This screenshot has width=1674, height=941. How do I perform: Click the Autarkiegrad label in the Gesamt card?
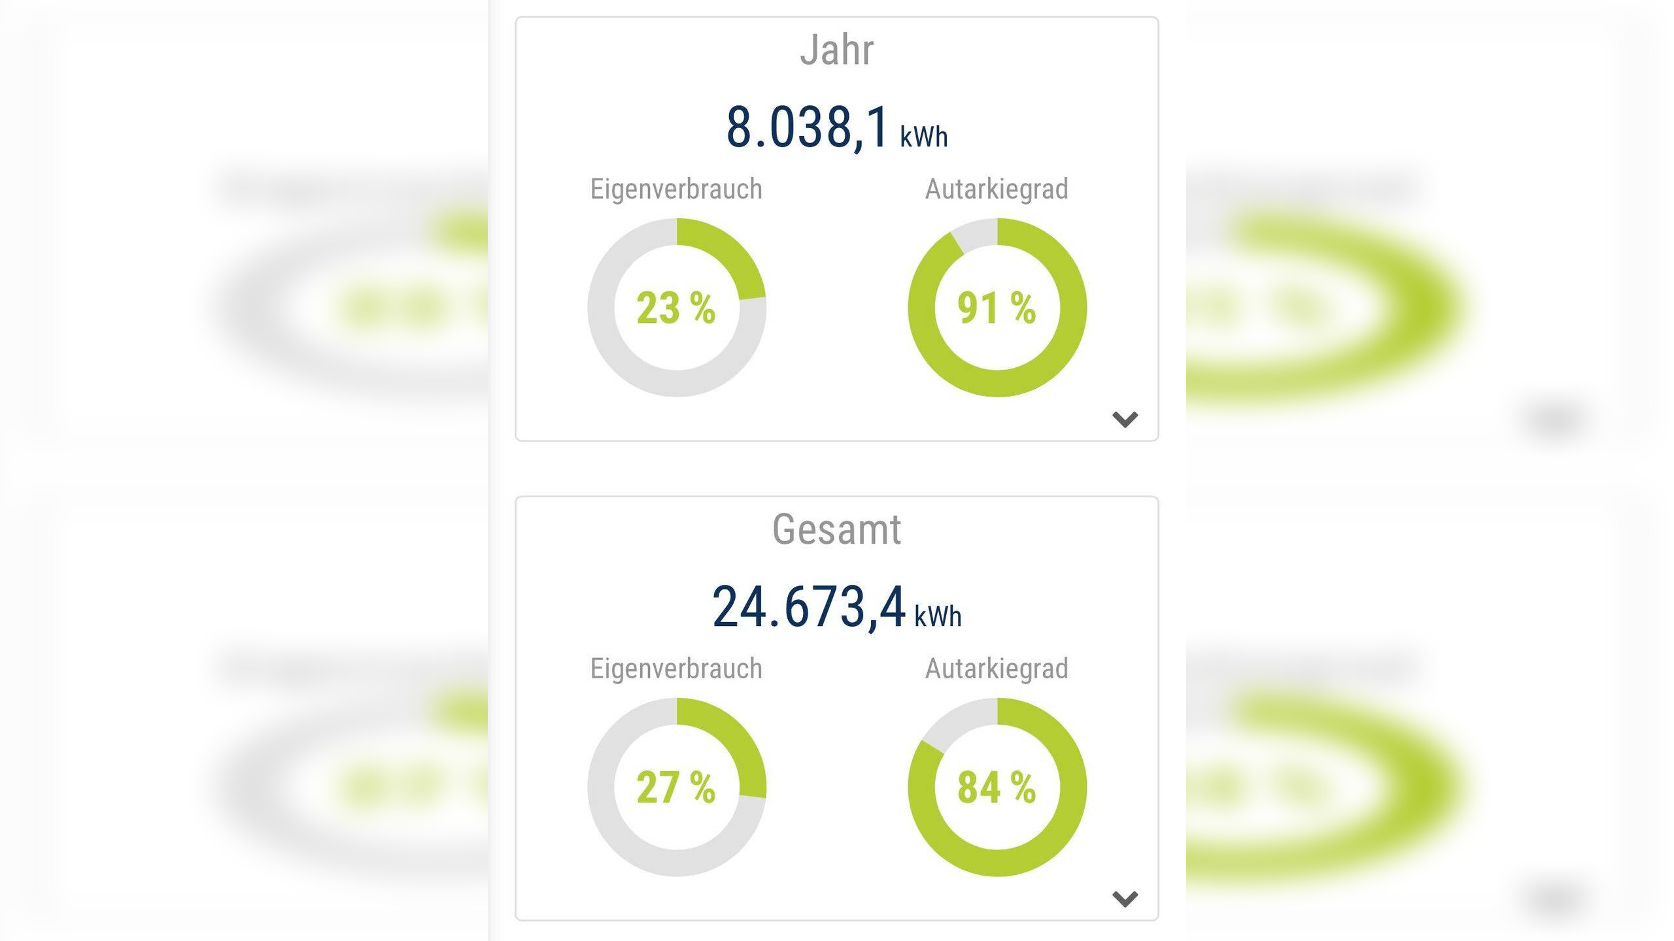pos(997,669)
